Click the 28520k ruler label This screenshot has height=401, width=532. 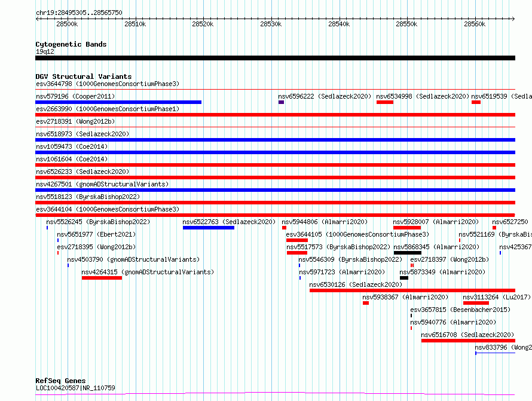(x=203, y=24)
